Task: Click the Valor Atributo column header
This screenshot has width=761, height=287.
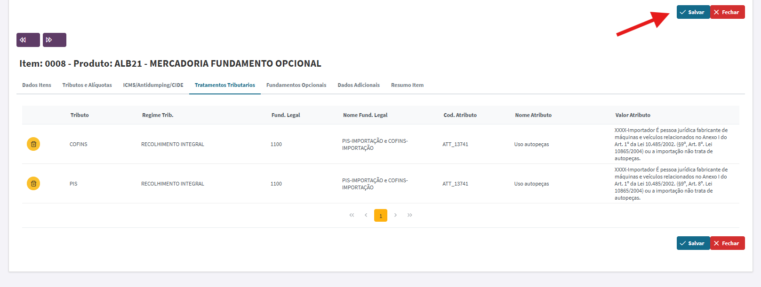Action: point(633,115)
